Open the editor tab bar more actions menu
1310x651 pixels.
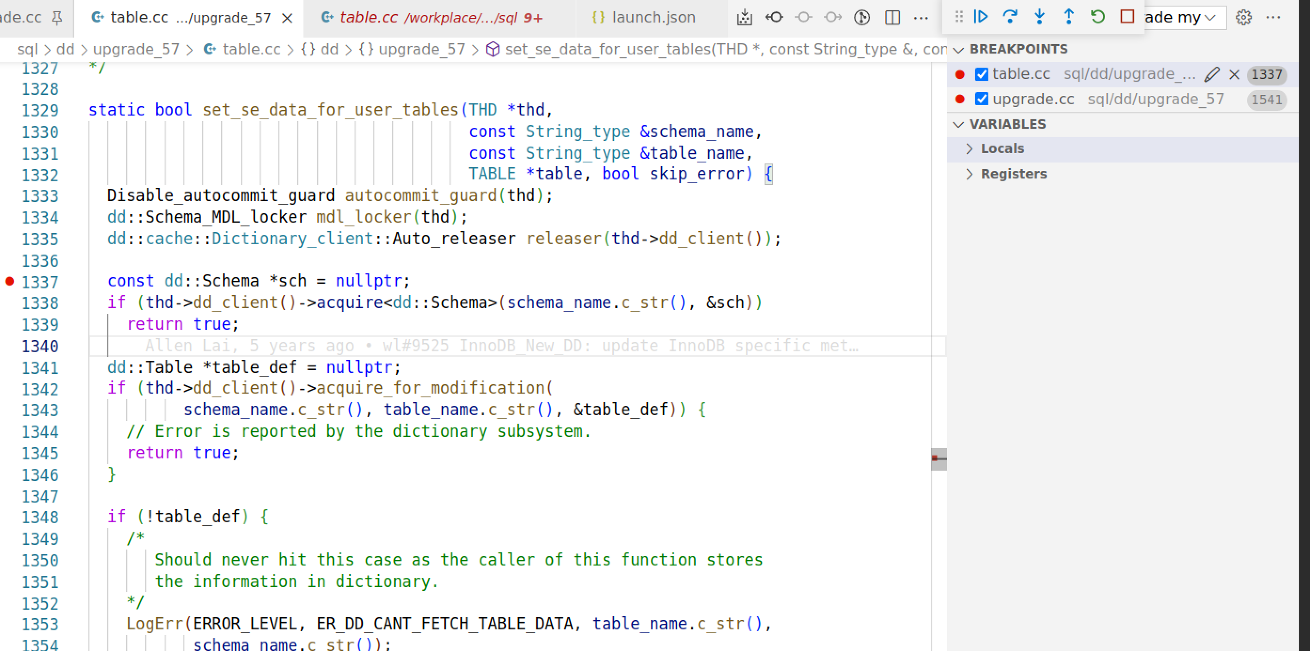pyautogui.click(x=921, y=17)
